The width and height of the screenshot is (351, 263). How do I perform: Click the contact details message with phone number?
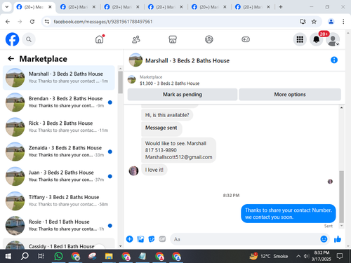tap(178, 150)
